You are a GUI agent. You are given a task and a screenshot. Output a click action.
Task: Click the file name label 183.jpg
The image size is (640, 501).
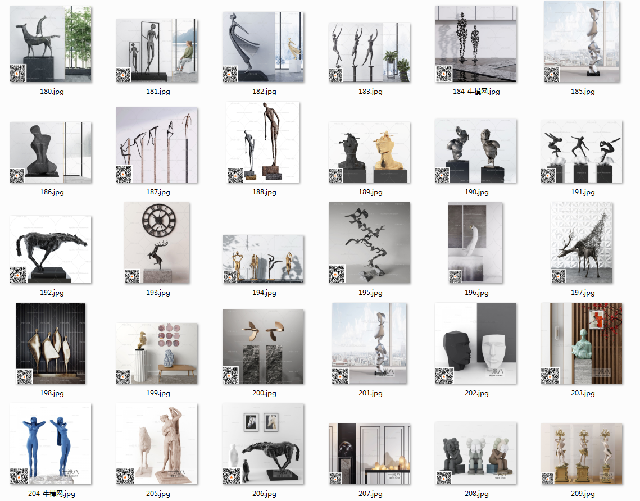pos(370,92)
